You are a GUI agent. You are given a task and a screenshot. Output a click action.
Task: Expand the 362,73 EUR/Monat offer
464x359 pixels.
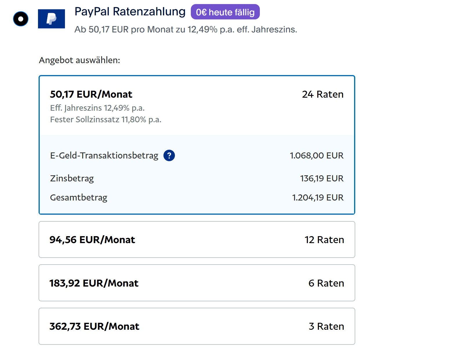[94, 327]
